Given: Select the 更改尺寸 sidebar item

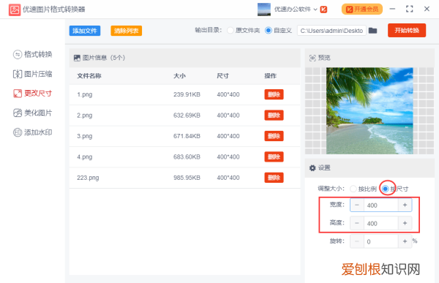Looking at the screenshot, I should click(x=32, y=93).
